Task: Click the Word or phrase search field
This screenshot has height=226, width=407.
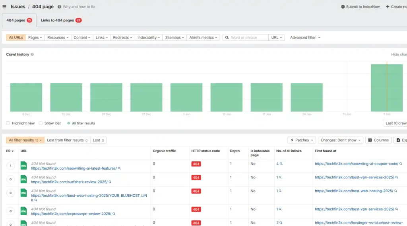Action: [246, 38]
